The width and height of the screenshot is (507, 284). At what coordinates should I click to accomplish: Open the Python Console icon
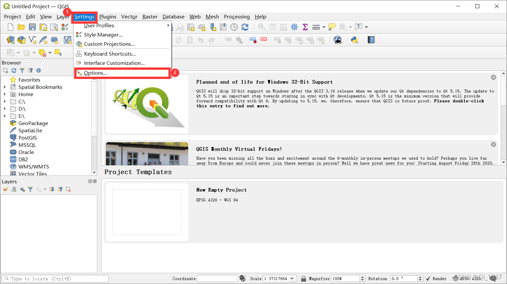coord(354,40)
